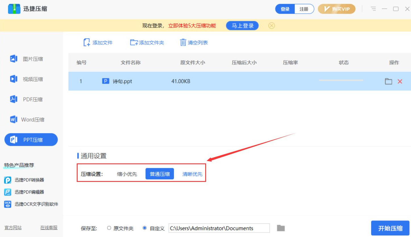Switch to PPT压缩 tab
The width and height of the screenshot is (411, 237).
(x=31, y=140)
